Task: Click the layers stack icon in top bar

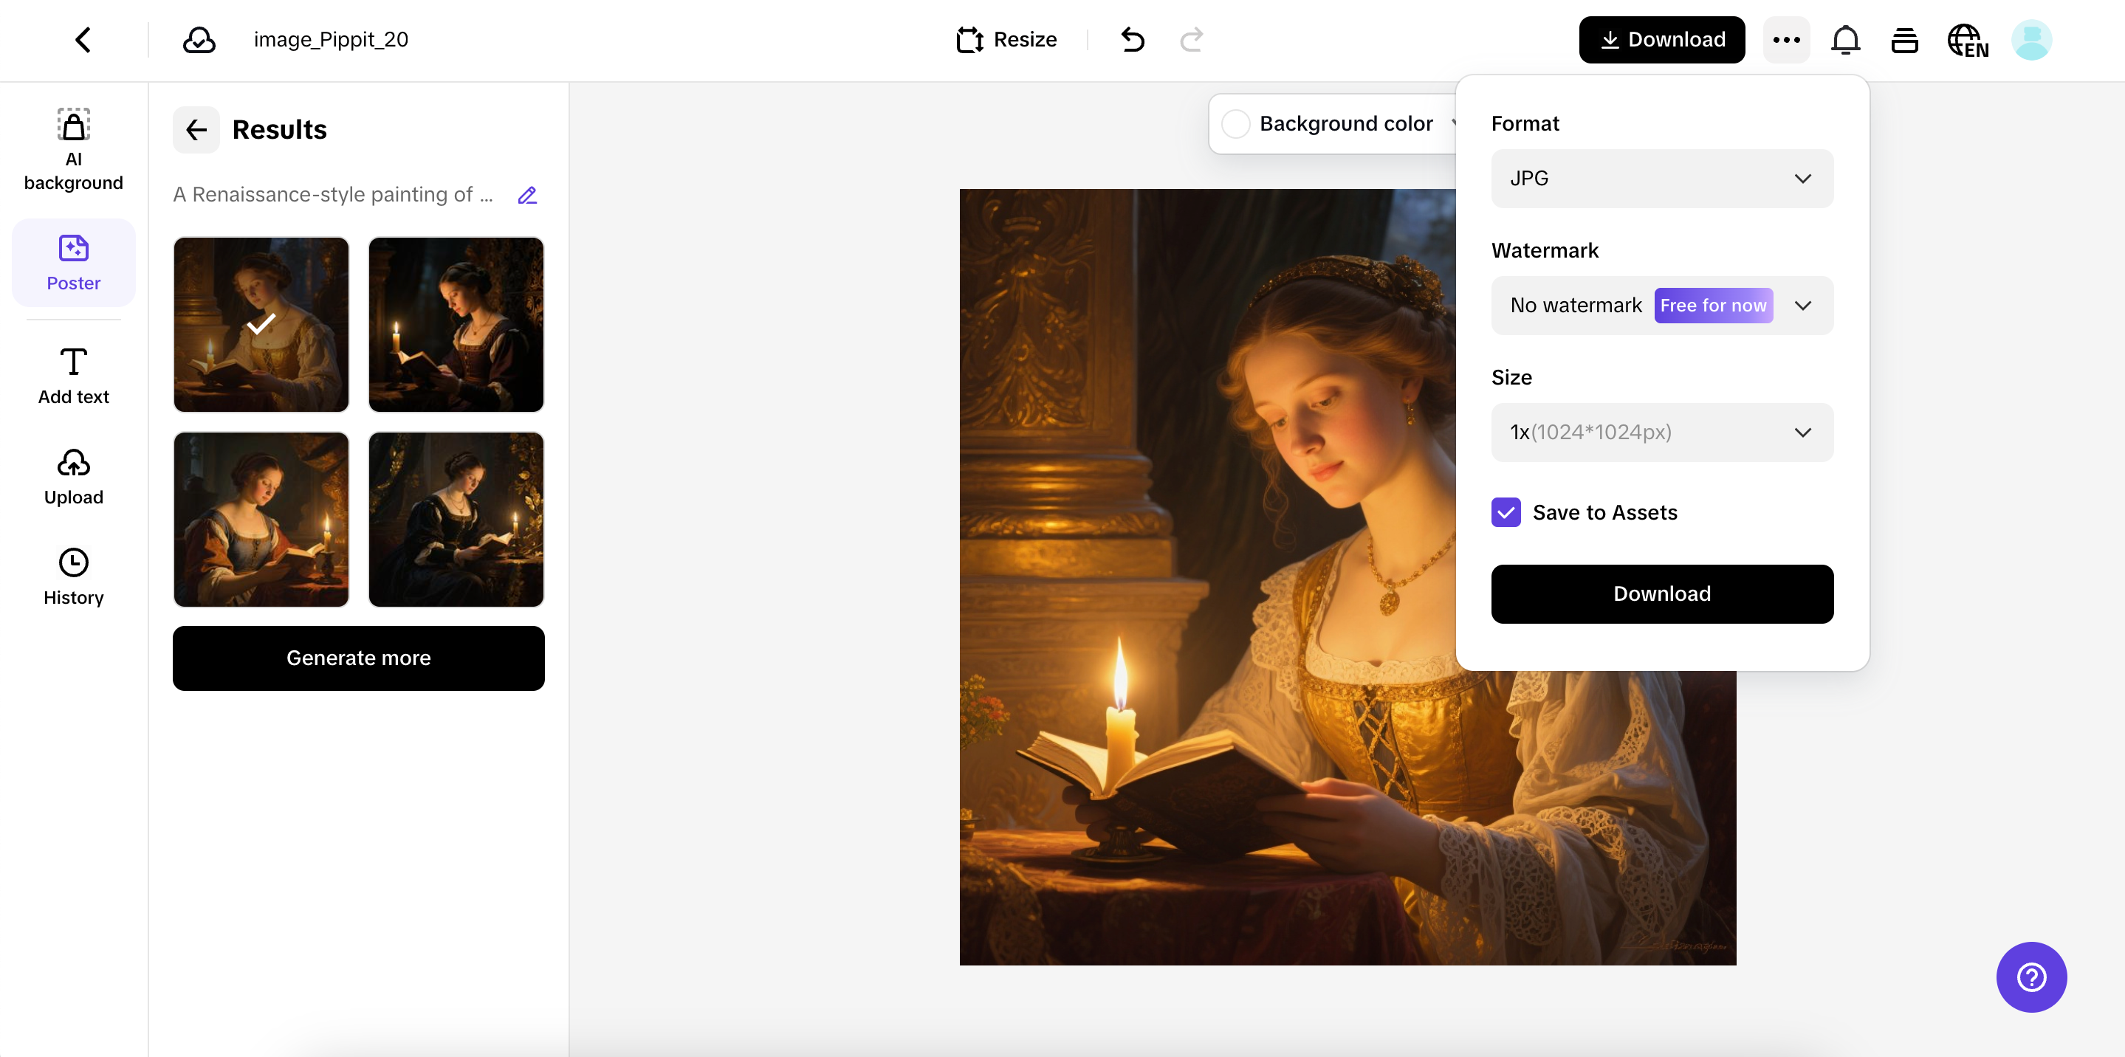Action: 1904,40
